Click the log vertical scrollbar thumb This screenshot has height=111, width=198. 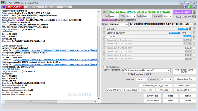pyautogui.click(x=99, y=61)
